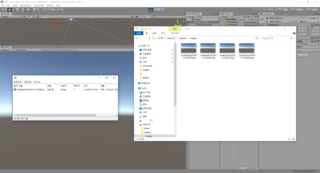Open Scene view component tools icon
The image size is (320, 173).
point(132,17)
